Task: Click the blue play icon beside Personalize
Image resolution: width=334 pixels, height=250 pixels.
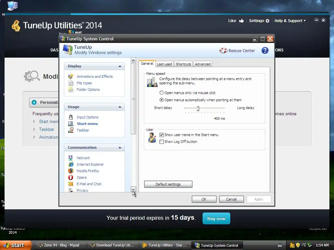Action: (34, 102)
